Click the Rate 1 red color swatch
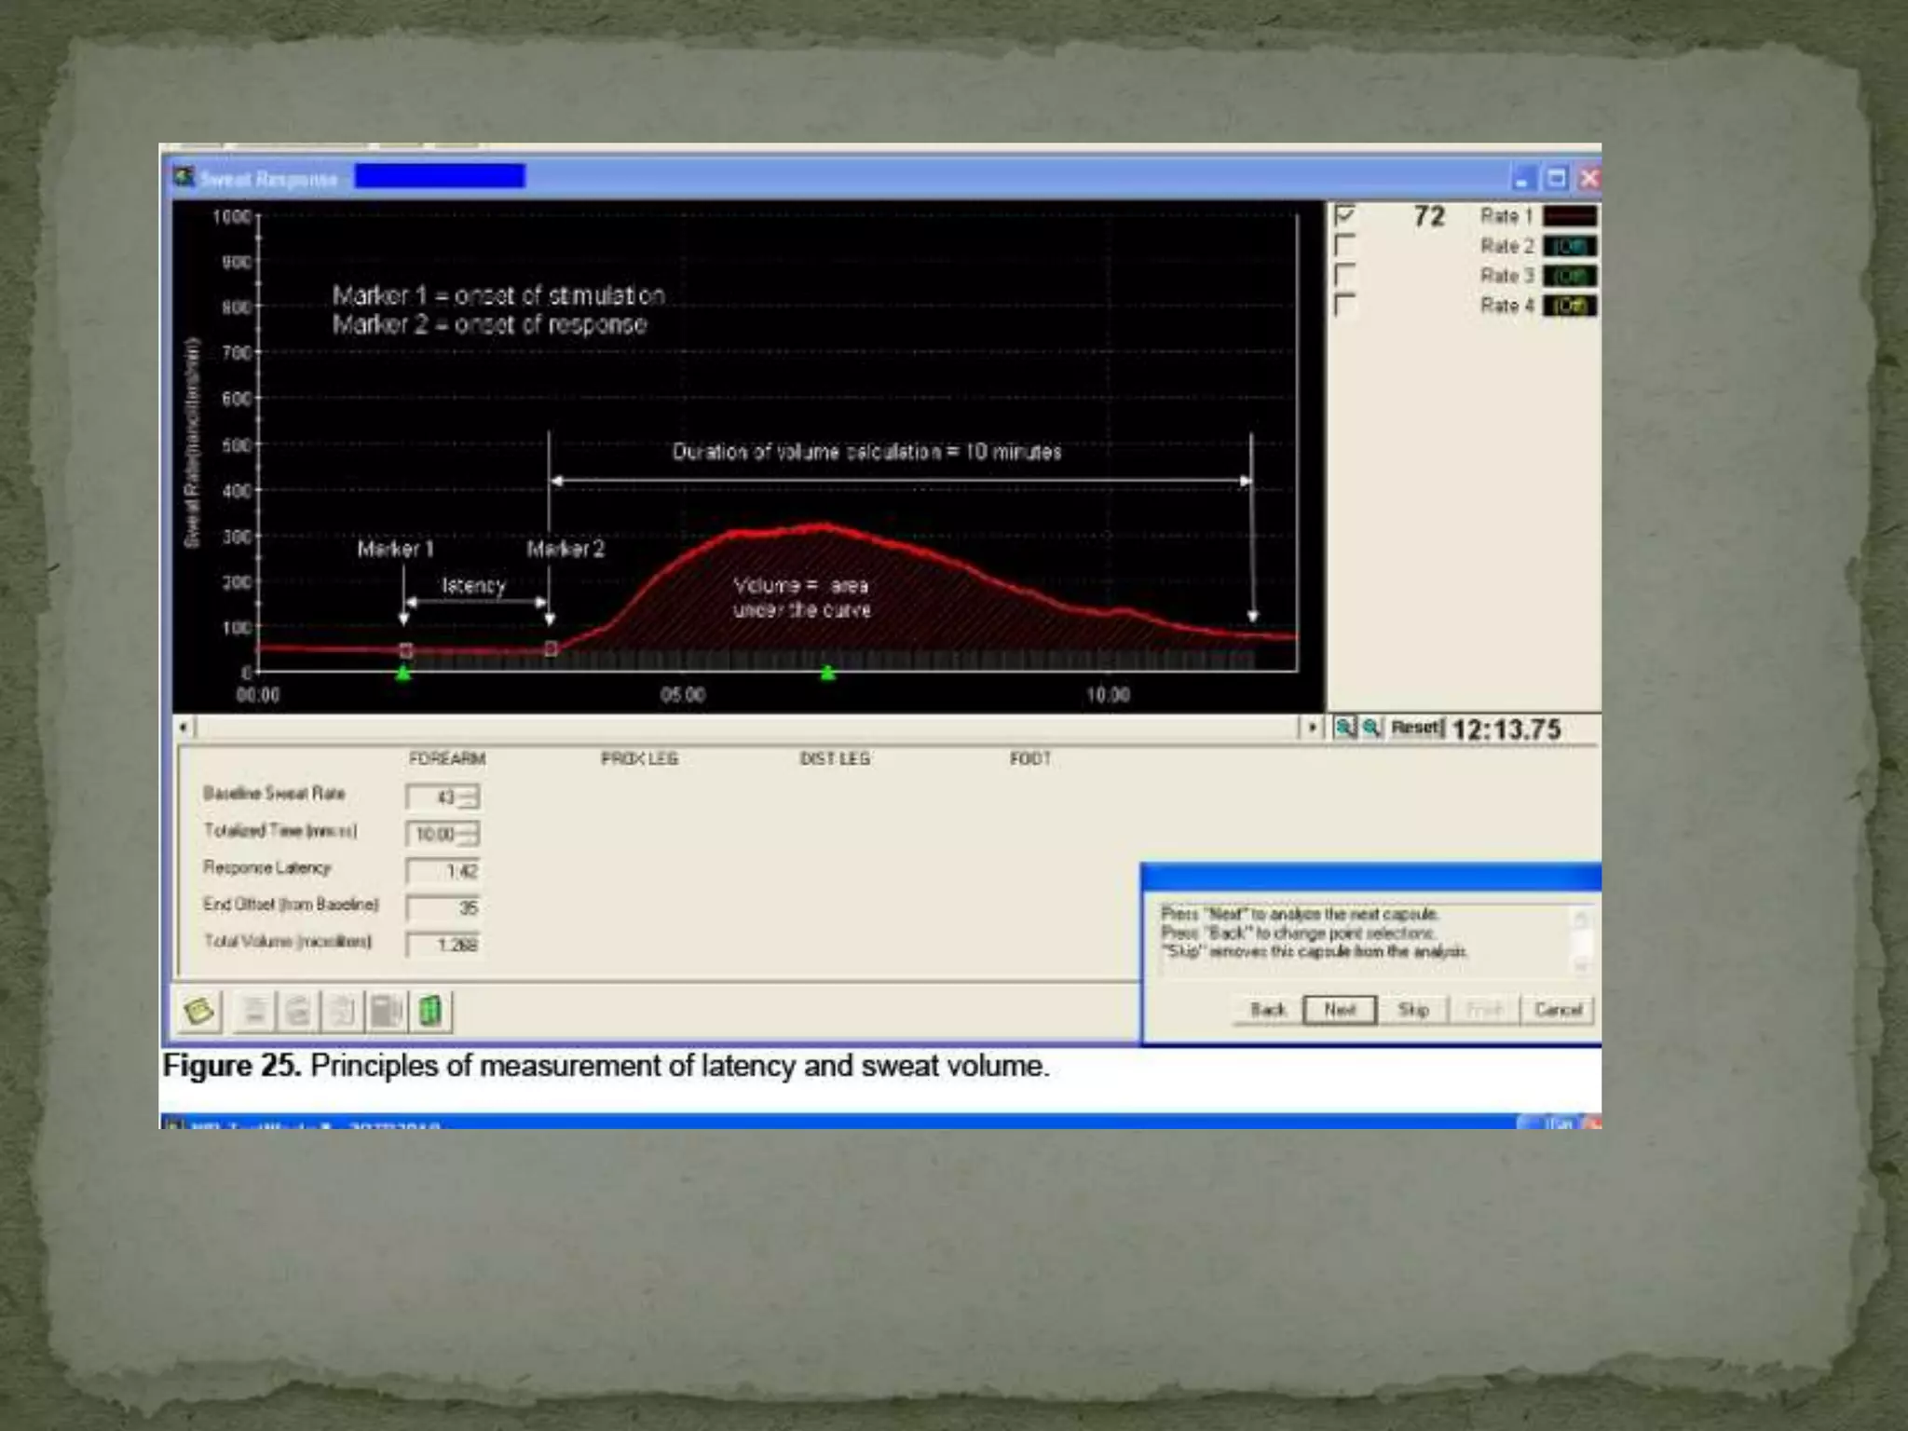Screen dimensions: 1908x1431 pos(1570,216)
